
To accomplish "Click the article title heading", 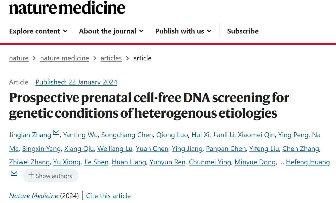I will pyautogui.click(x=149, y=106).
